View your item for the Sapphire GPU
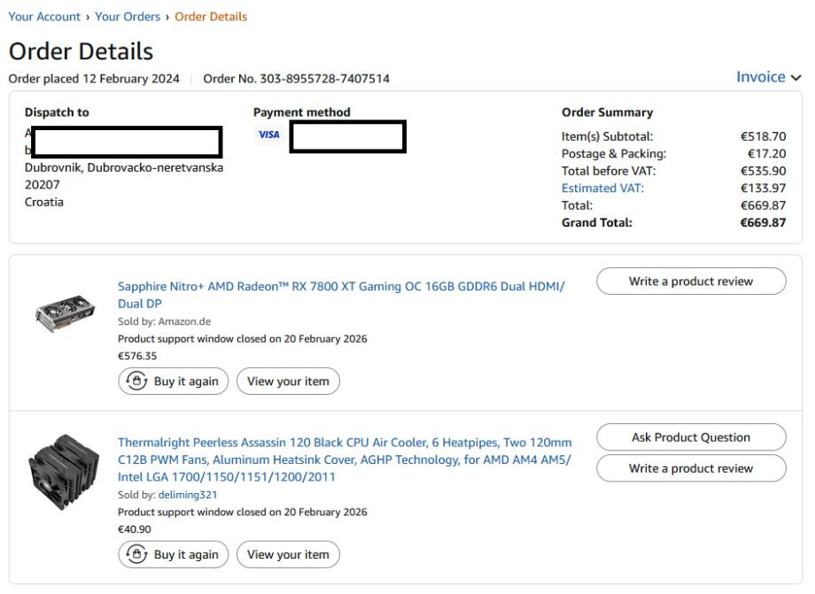Image resolution: width=815 pixels, height=594 pixels. pos(288,382)
